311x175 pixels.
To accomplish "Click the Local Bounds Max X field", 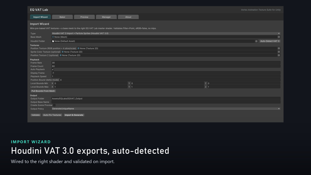I will pos(91,87).
